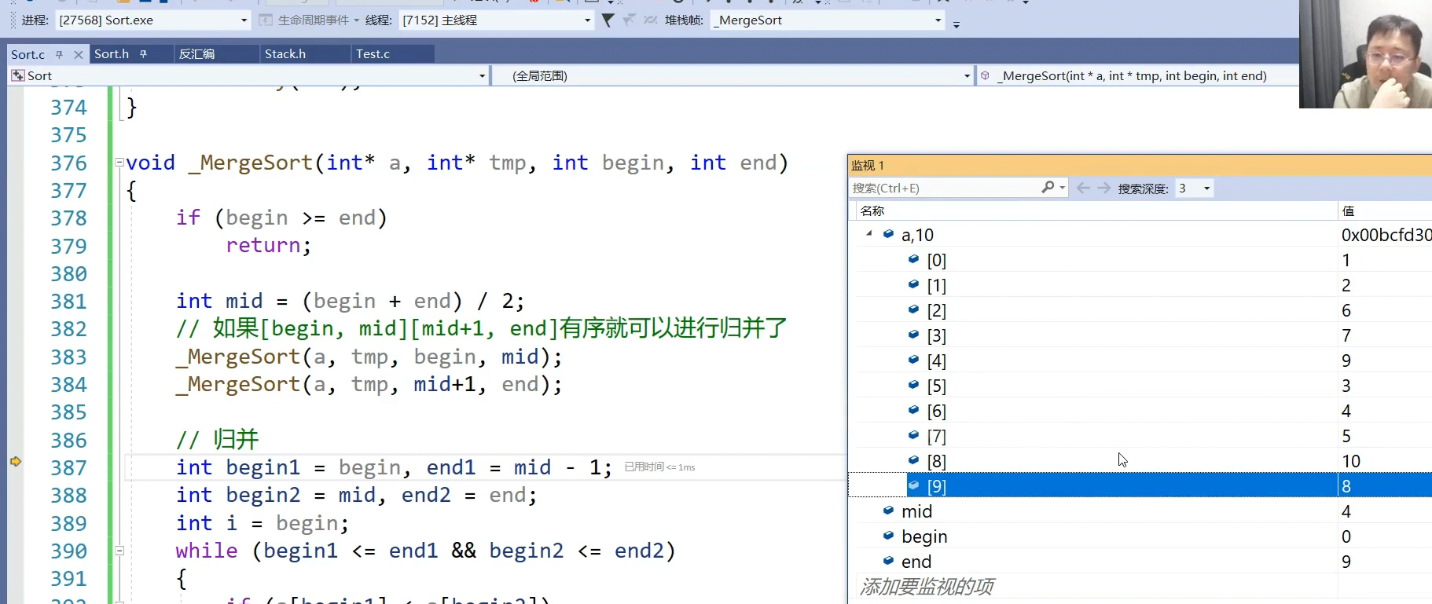This screenshot has width=1432, height=604.
Task: Click the variable icon beside a,10
Action: click(x=888, y=234)
